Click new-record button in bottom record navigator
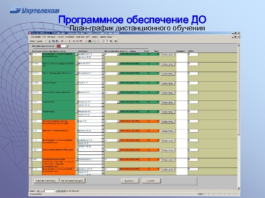 [x=64, y=191]
